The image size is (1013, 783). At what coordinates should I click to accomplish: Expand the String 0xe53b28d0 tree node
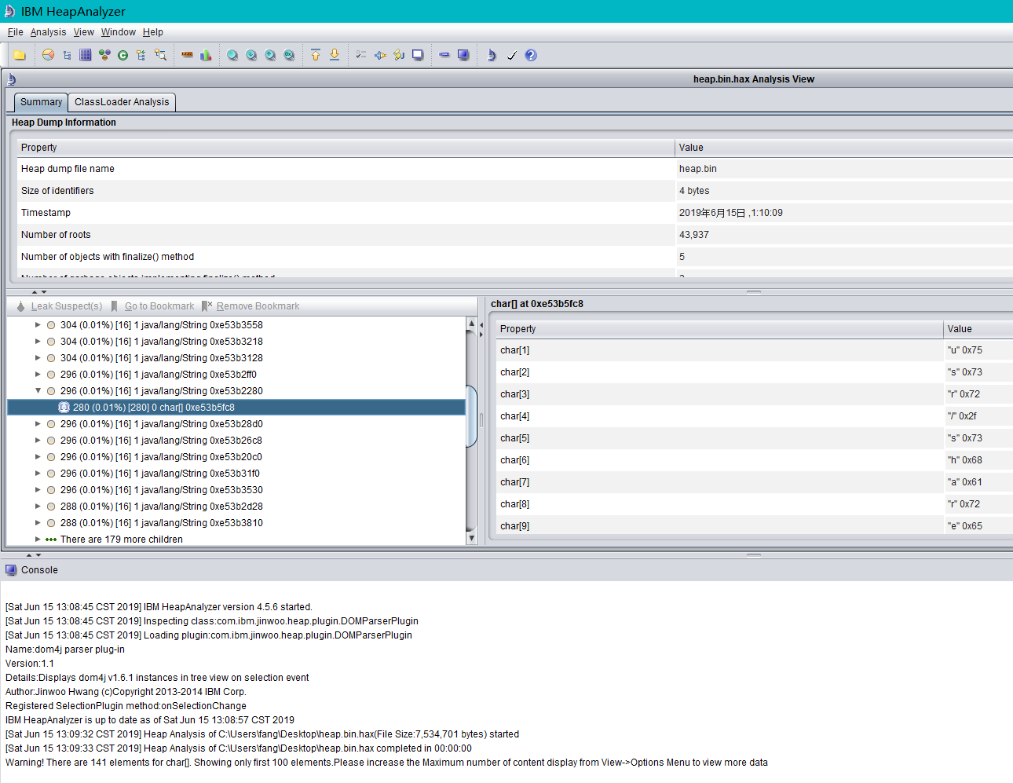(x=38, y=423)
